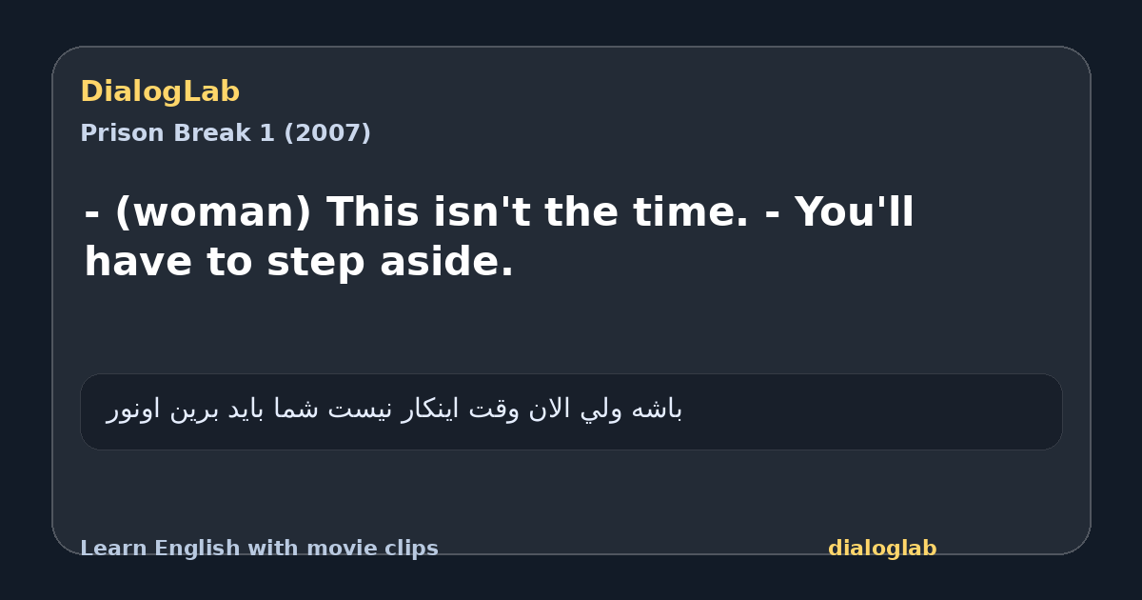Open the dialoglab footer link
Viewport: 1142px width, 600px height.
point(882,549)
